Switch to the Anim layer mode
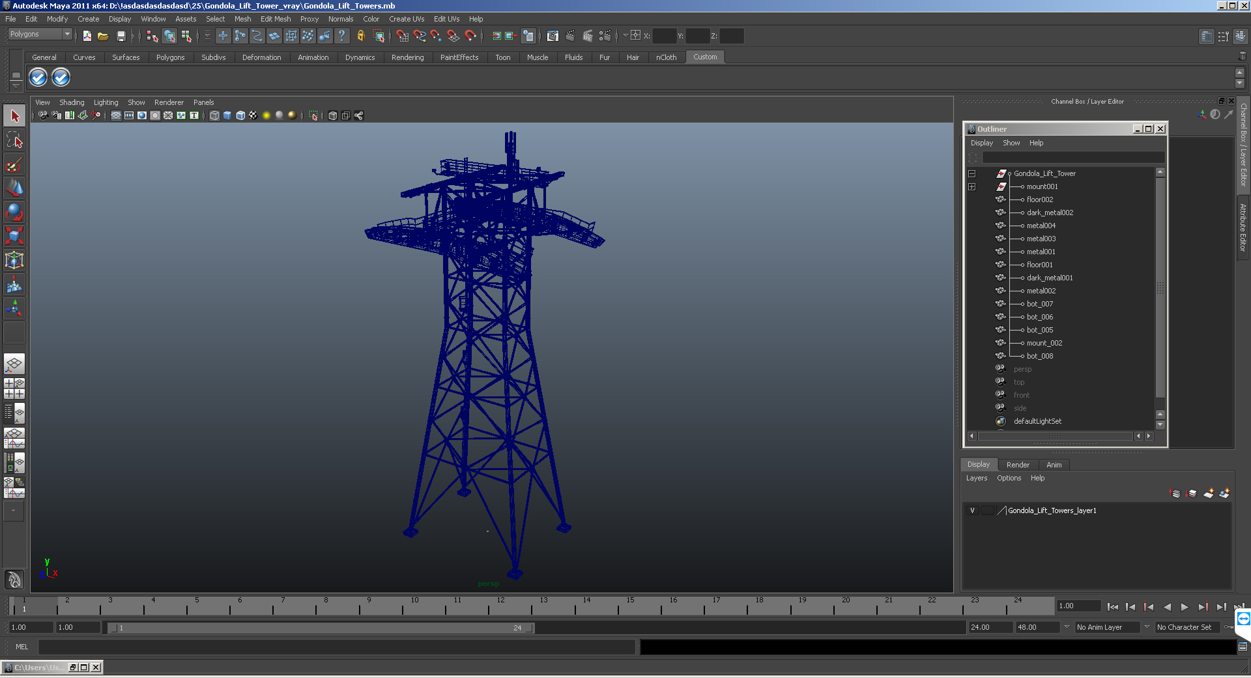Image resolution: width=1251 pixels, height=678 pixels. 1054,465
